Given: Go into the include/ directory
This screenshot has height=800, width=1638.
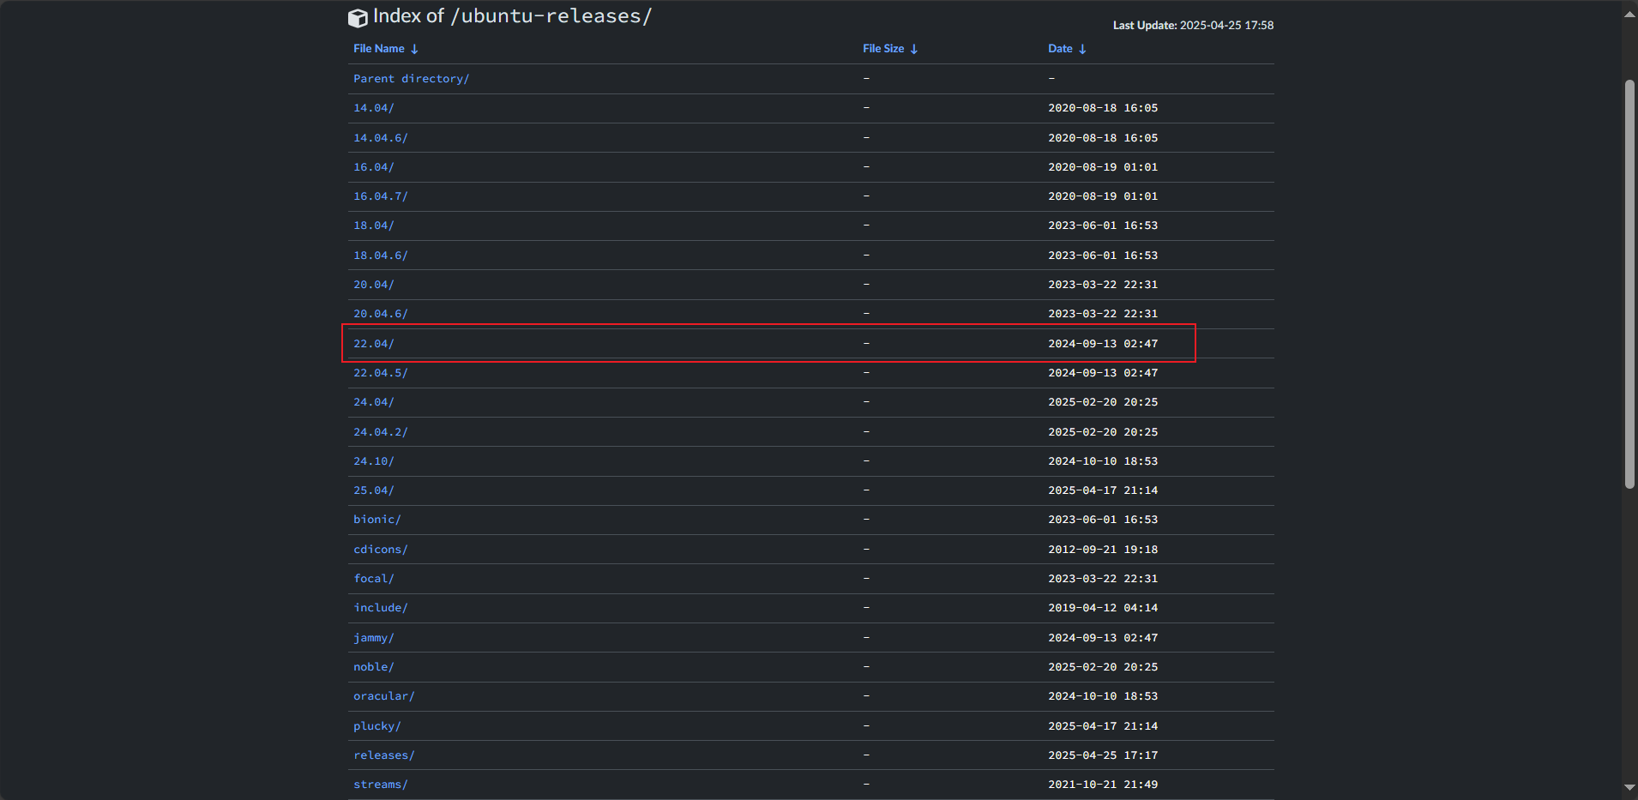Looking at the screenshot, I should [x=380, y=608].
